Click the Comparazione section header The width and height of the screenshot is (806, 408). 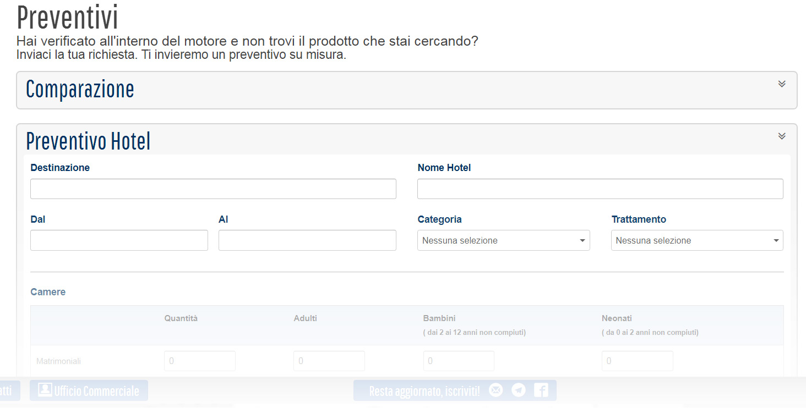[x=80, y=89]
